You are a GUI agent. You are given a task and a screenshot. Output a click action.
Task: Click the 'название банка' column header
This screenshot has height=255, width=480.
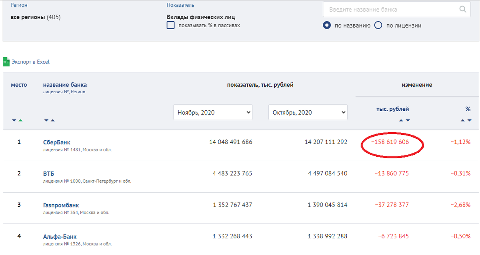[65, 85]
